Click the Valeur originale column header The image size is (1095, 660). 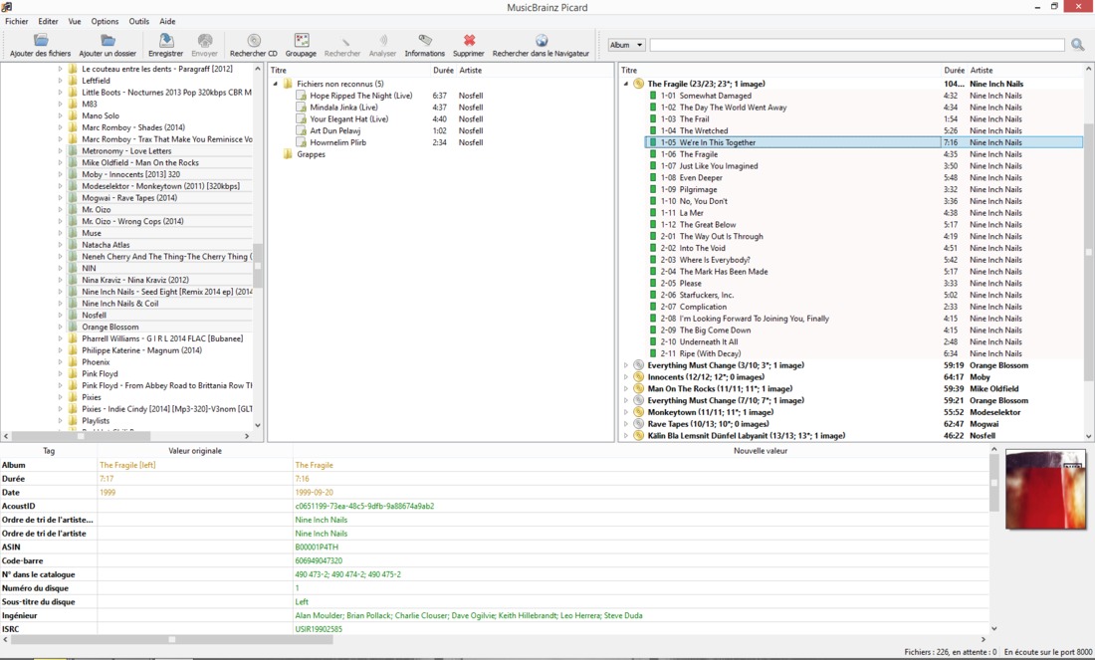pos(195,451)
